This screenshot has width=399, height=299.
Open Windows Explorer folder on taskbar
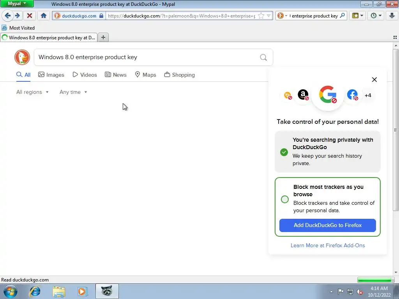pyautogui.click(x=59, y=291)
